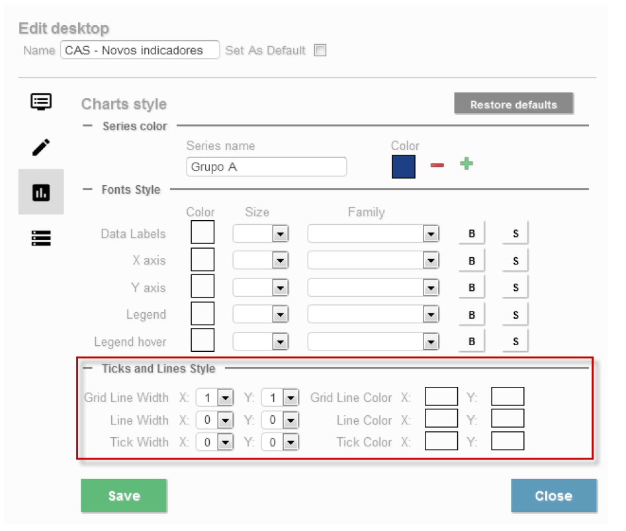Save the desktop settings

[124, 496]
